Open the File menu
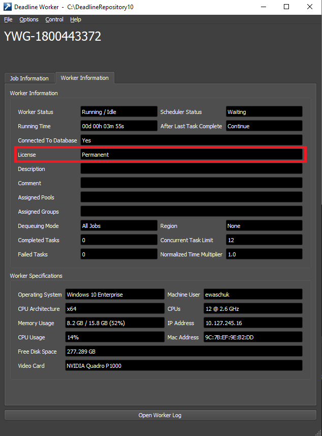 click(8, 19)
